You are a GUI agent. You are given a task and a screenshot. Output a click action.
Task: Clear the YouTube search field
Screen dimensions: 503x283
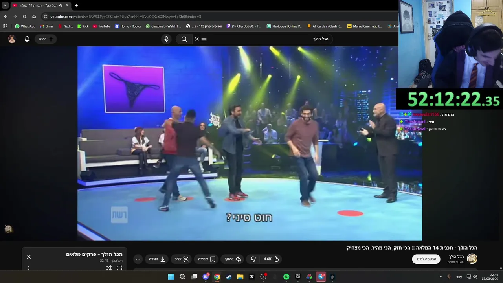pos(196,39)
